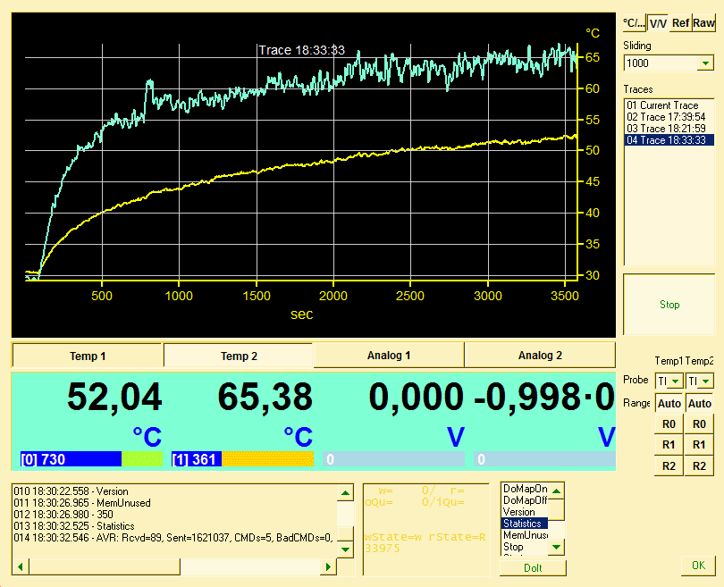This screenshot has height=587, width=724.
Task: Switch to the Analog 1 tab
Action: (x=389, y=356)
